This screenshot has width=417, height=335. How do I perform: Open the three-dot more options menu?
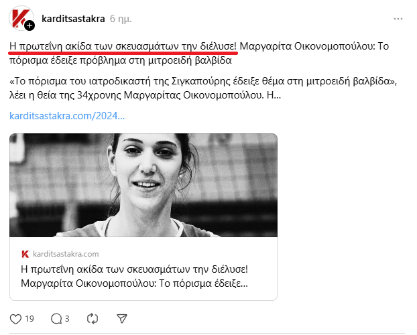tap(398, 19)
